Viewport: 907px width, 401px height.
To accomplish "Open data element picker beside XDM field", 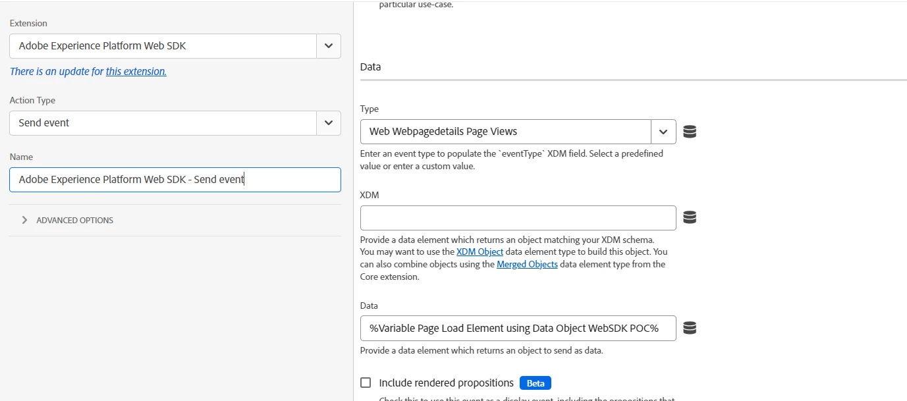I will [690, 217].
